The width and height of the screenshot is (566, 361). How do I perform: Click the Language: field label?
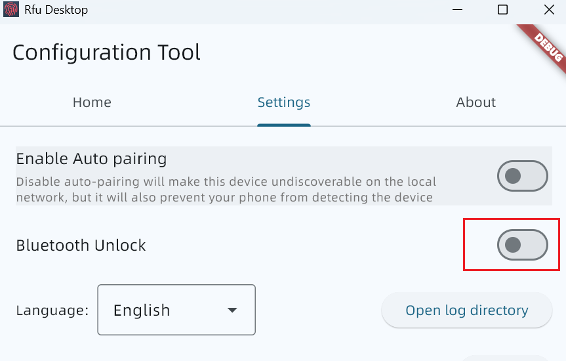point(52,310)
